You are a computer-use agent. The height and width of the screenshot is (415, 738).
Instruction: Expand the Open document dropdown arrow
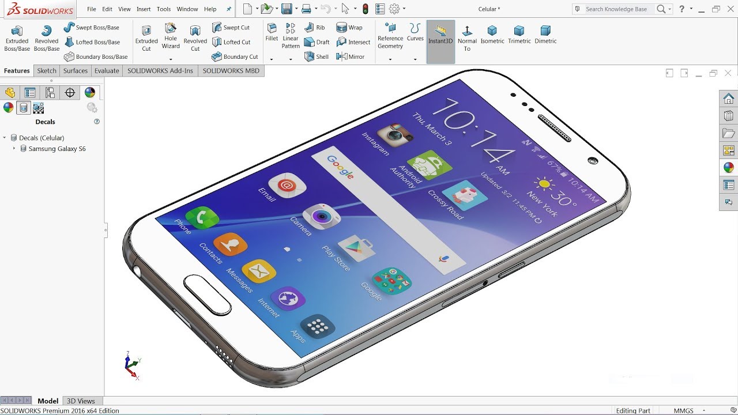276,9
